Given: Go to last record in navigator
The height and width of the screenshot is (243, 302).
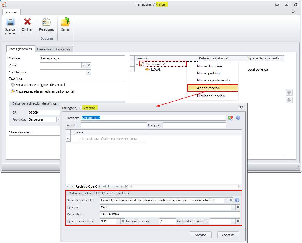Looking at the screenshot, I should (x=104, y=186).
